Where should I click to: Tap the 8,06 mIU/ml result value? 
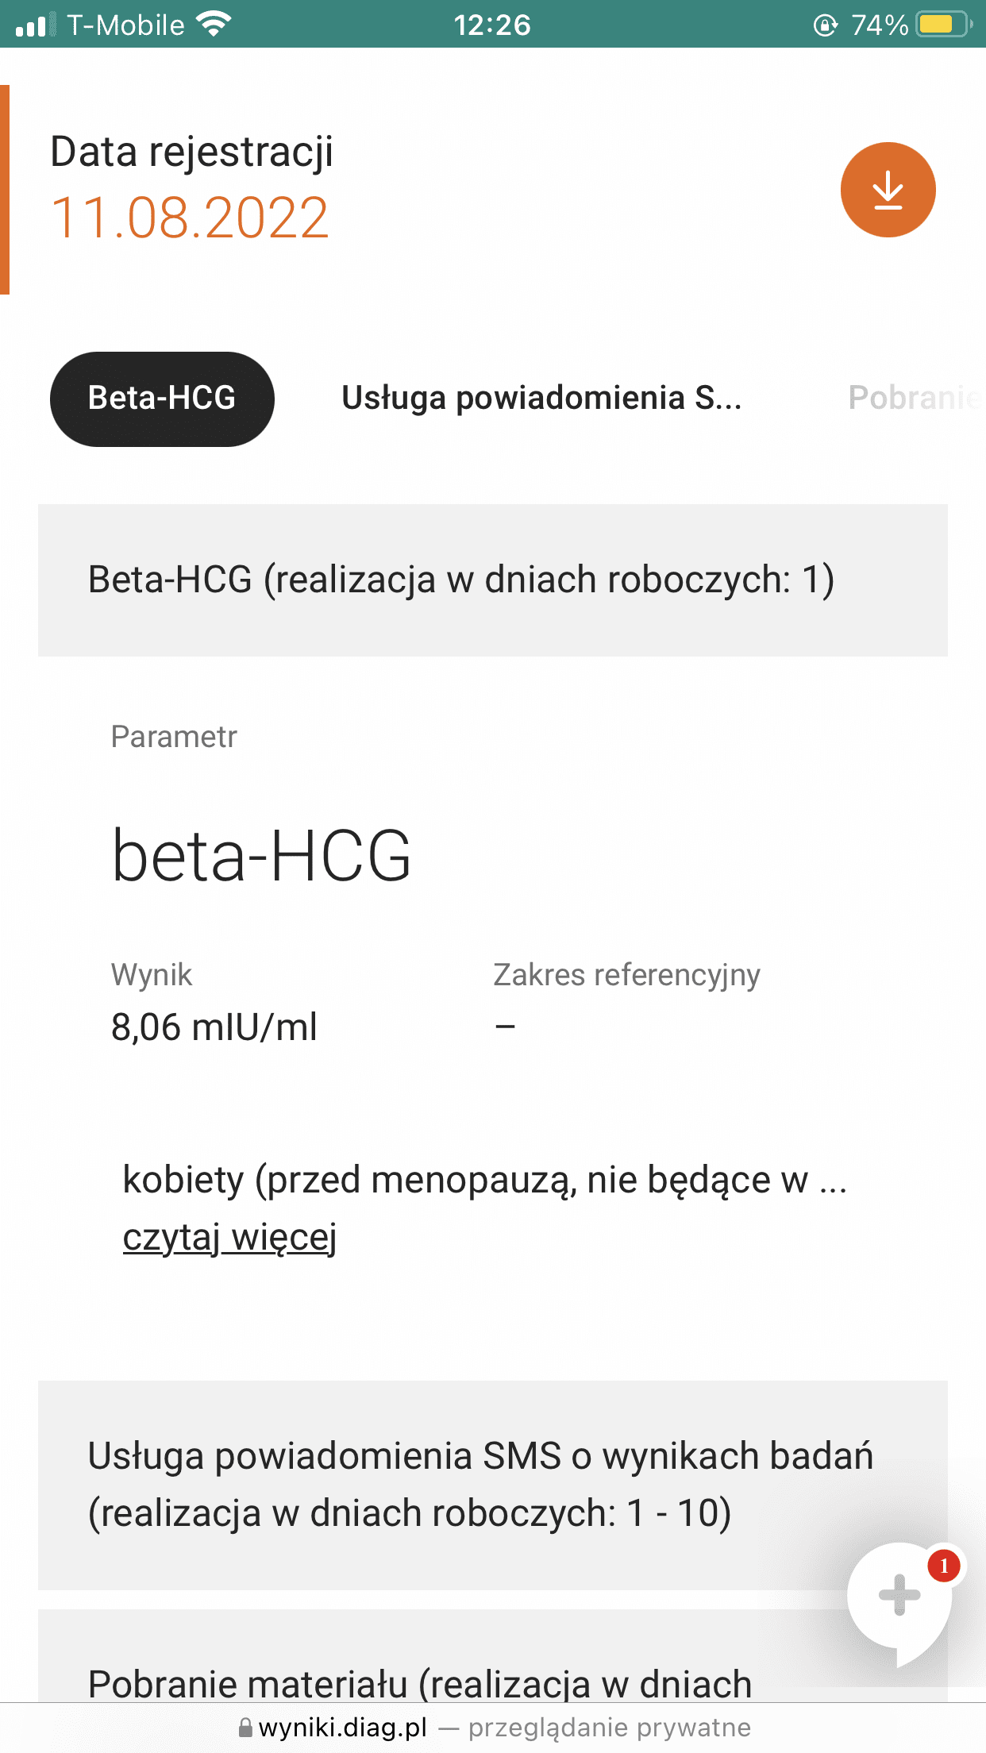click(x=214, y=1027)
